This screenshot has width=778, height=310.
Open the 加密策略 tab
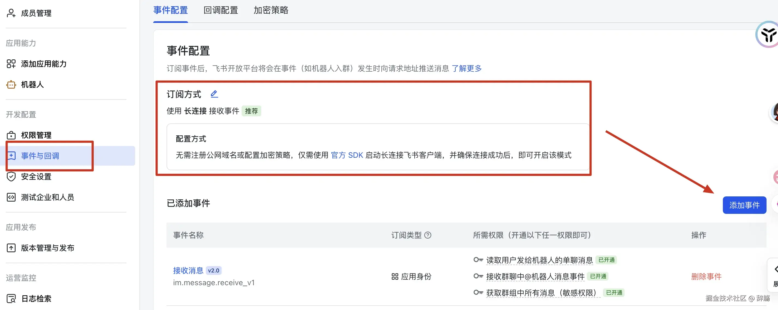(x=271, y=10)
